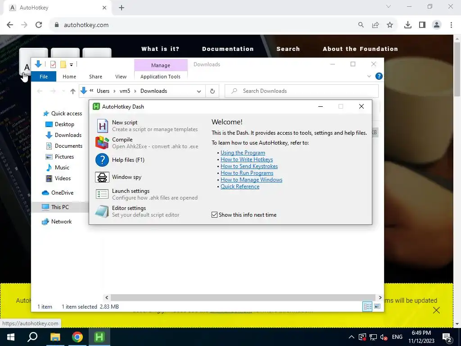The height and width of the screenshot is (346, 461).
Task: Click Chrome share page icon
Action: point(375,25)
